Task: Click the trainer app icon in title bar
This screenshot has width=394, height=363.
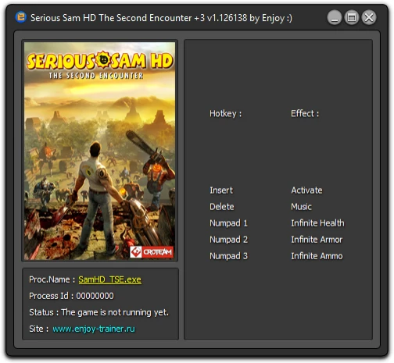Action: [x=20, y=17]
